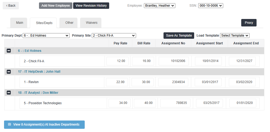Switch to the Main tab

pos(20,23)
